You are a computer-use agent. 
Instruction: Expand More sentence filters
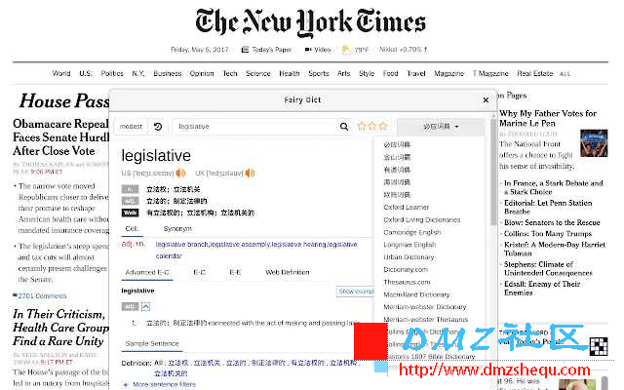click(127, 384)
